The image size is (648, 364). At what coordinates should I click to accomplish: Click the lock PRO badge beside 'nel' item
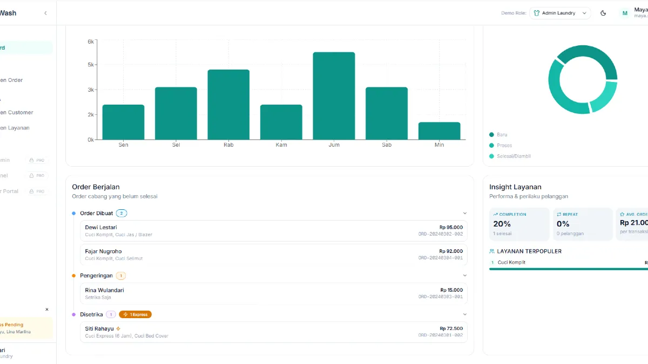[37, 176]
